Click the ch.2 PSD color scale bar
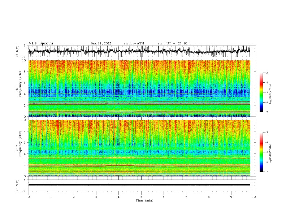The image size is (286, 221). tap(261, 152)
